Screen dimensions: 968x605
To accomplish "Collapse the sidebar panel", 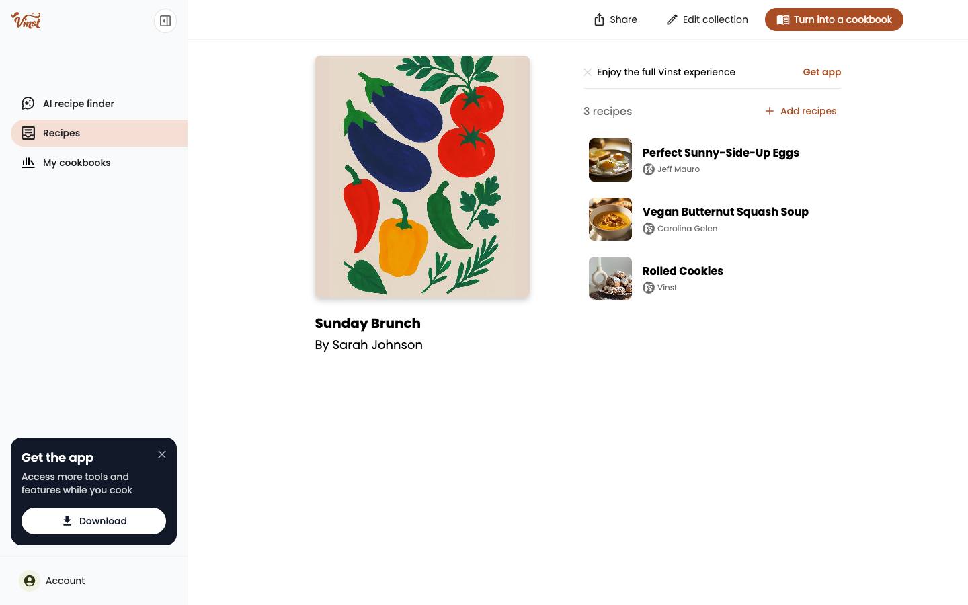I will 165,21.
